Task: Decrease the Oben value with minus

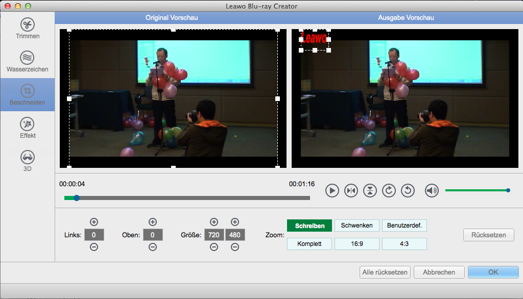Action: click(x=153, y=247)
